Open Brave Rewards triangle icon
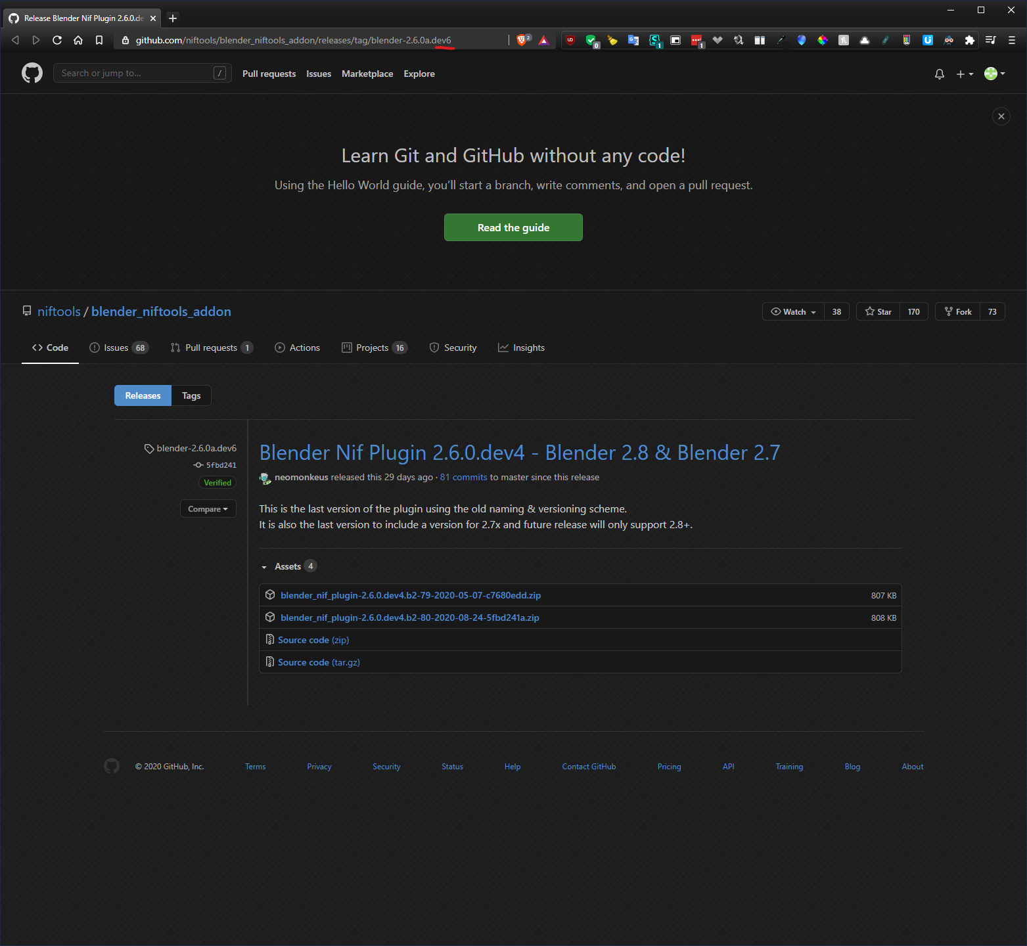 pyautogui.click(x=543, y=40)
